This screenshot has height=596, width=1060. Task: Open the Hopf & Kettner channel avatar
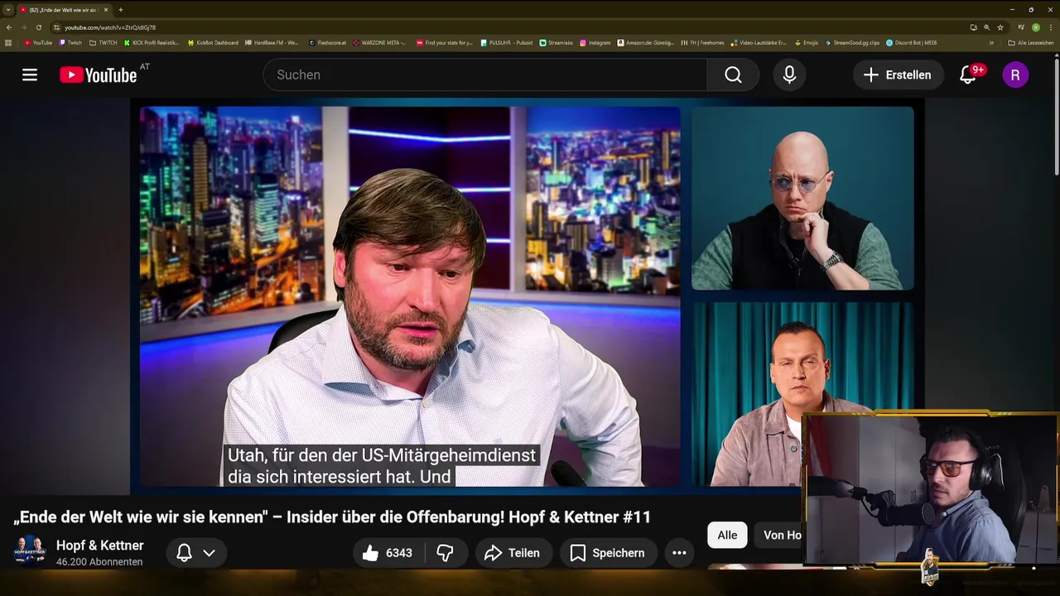pyautogui.click(x=30, y=552)
